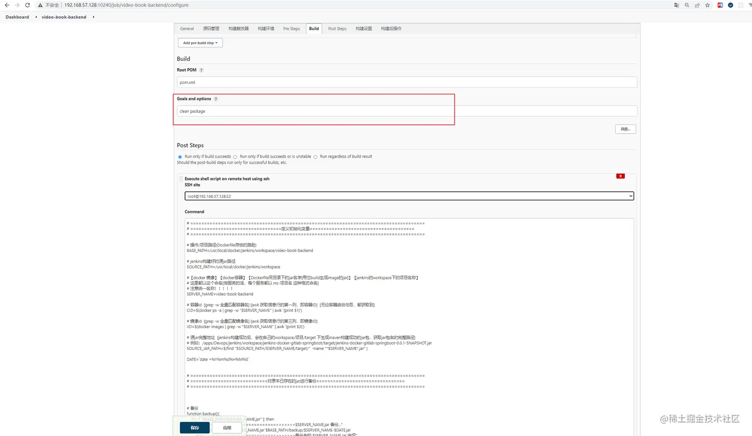Delete the SSH step with red X
Viewport: 752px width, 436px height.
tap(620, 176)
